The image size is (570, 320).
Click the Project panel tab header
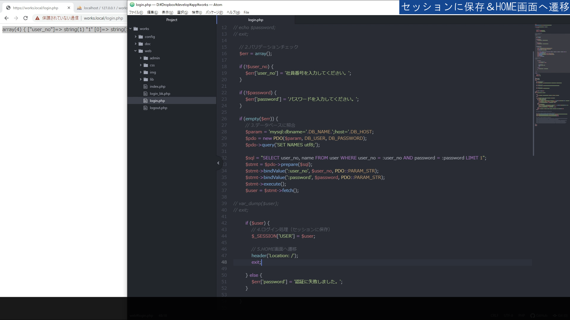pos(172,20)
